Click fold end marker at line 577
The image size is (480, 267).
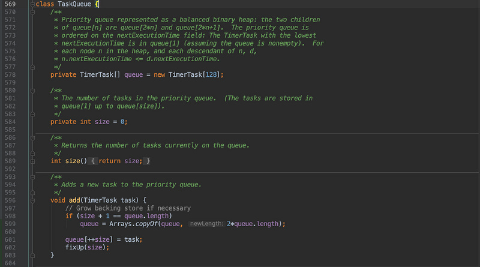(32, 67)
